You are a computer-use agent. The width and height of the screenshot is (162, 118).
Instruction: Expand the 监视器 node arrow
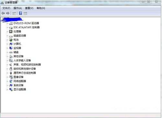click(x=7, y=48)
